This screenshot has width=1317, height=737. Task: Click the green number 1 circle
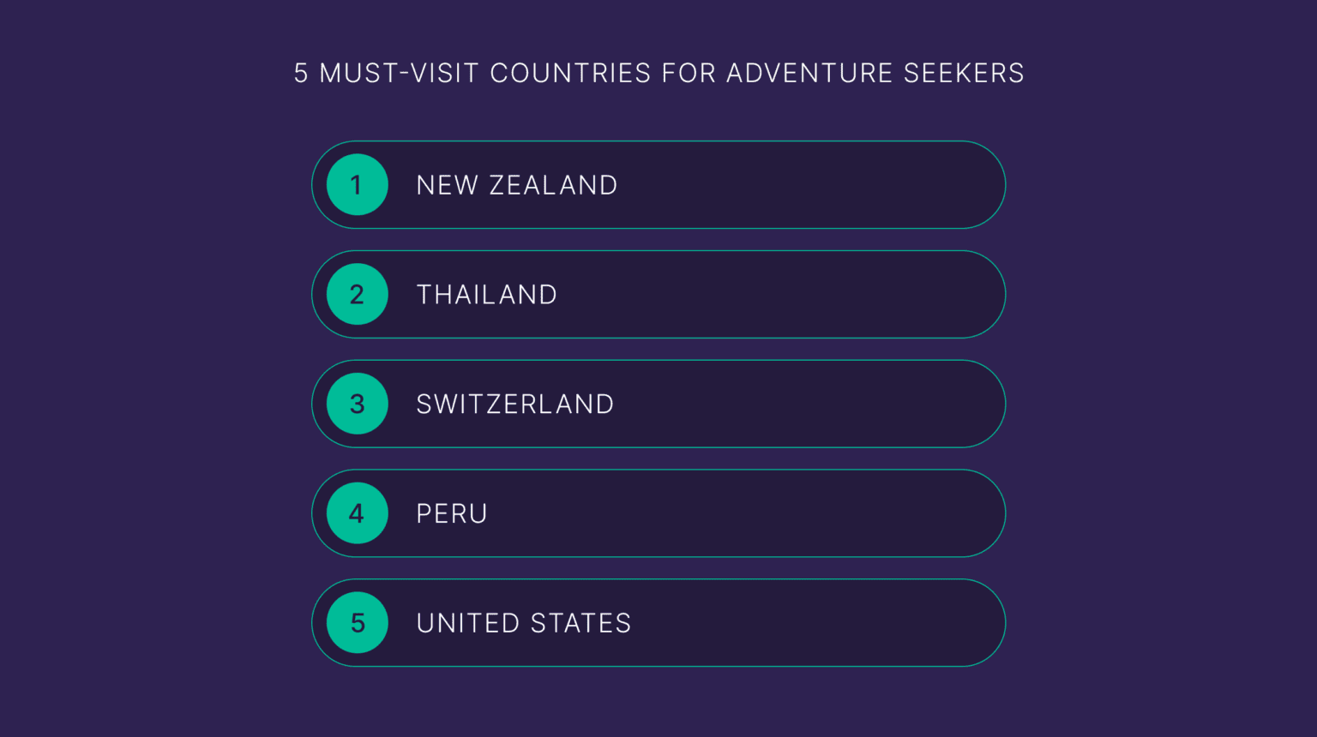pos(358,185)
